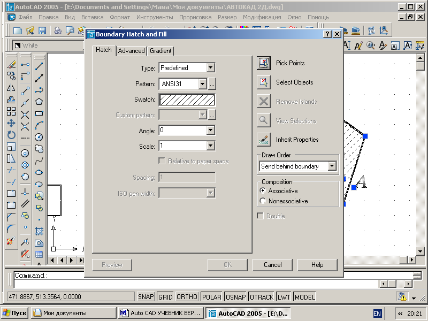Click the Print icon in toolbar

[58, 30]
